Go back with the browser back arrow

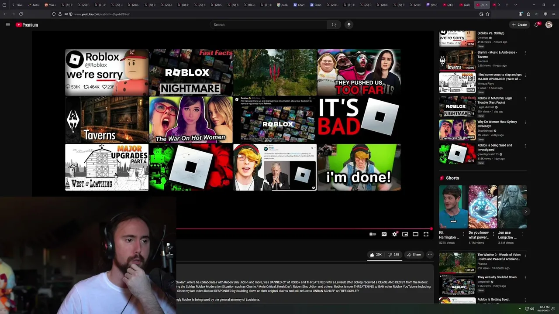point(5,14)
